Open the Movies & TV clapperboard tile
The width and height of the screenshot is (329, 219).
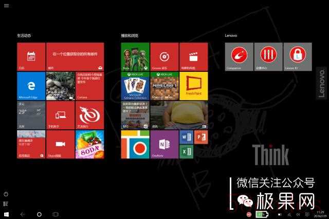coord(194,56)
